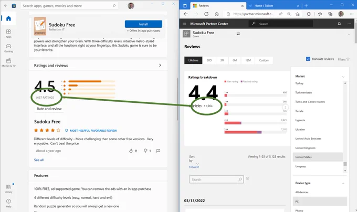Open Filters in Reviews page
357x212 pixels.
pos(343,59)
